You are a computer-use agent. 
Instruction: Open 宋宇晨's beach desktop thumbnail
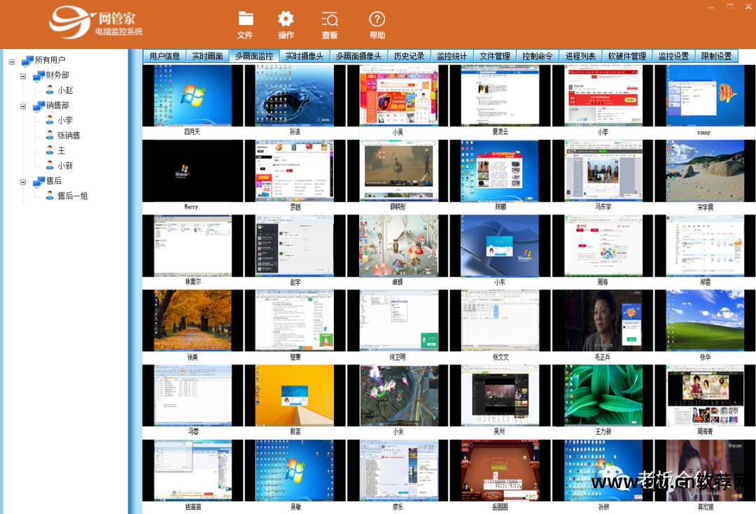[x=705, y=171]
